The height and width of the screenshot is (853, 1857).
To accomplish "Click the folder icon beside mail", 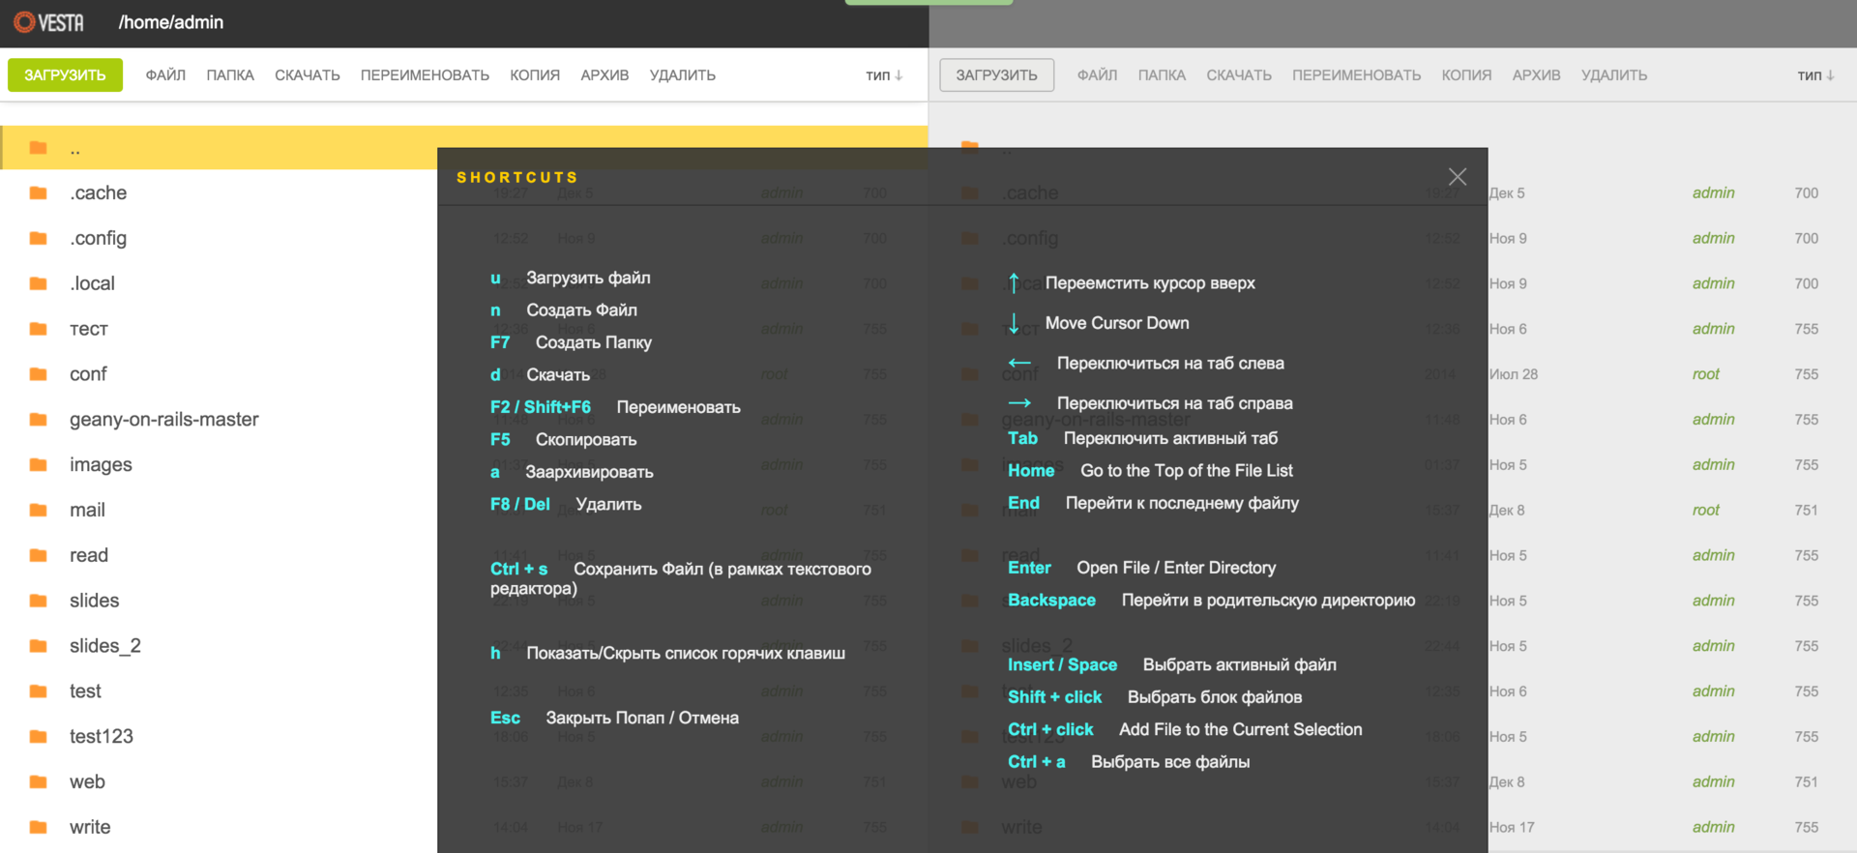I will tap(39, 510).
